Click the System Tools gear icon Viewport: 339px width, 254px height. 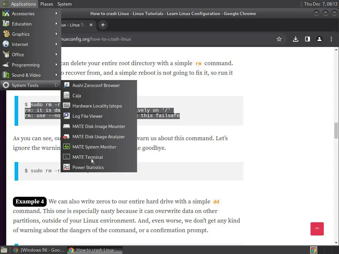(x=6, y=85)
